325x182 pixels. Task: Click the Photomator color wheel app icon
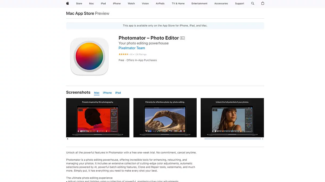coord(89,56)
